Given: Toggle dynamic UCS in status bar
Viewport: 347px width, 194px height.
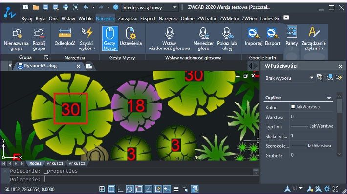Looking at the screenshot, I should (158, 189).
